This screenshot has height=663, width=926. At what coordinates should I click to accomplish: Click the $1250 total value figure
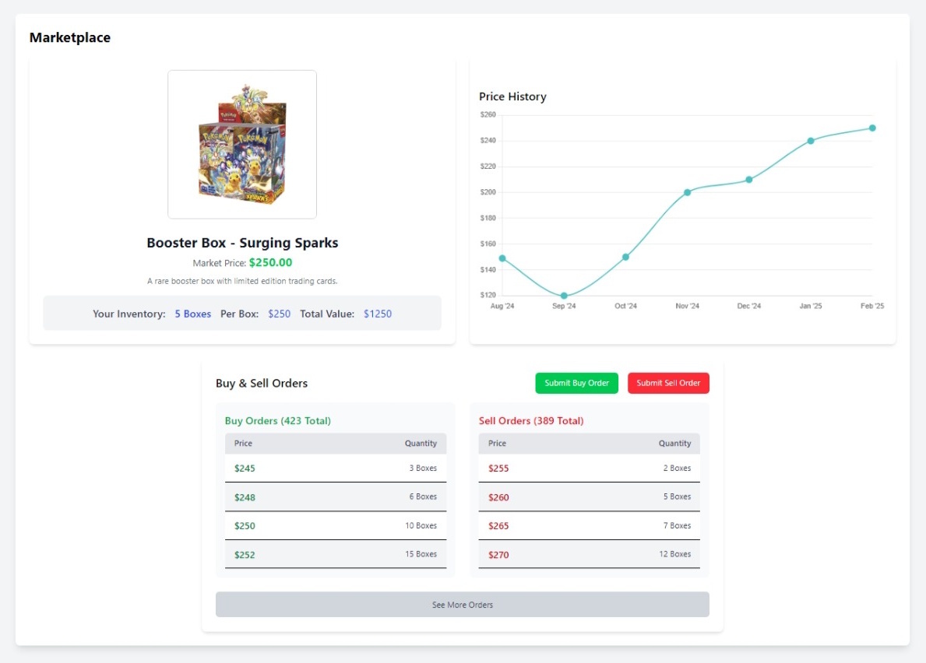[378, 314]
